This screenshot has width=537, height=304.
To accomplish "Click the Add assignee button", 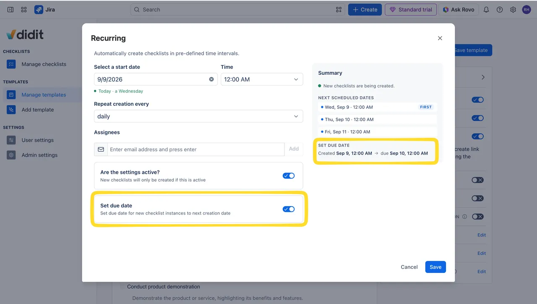I will pos(294,149).
